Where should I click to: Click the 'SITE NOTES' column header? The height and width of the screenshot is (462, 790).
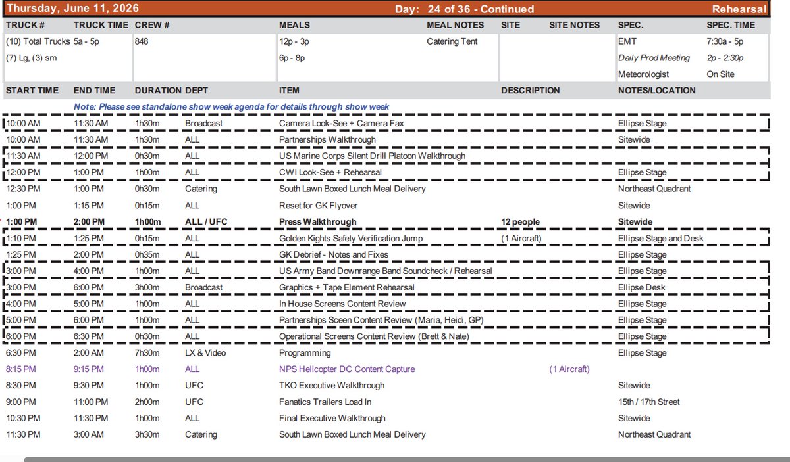(575, 25)
